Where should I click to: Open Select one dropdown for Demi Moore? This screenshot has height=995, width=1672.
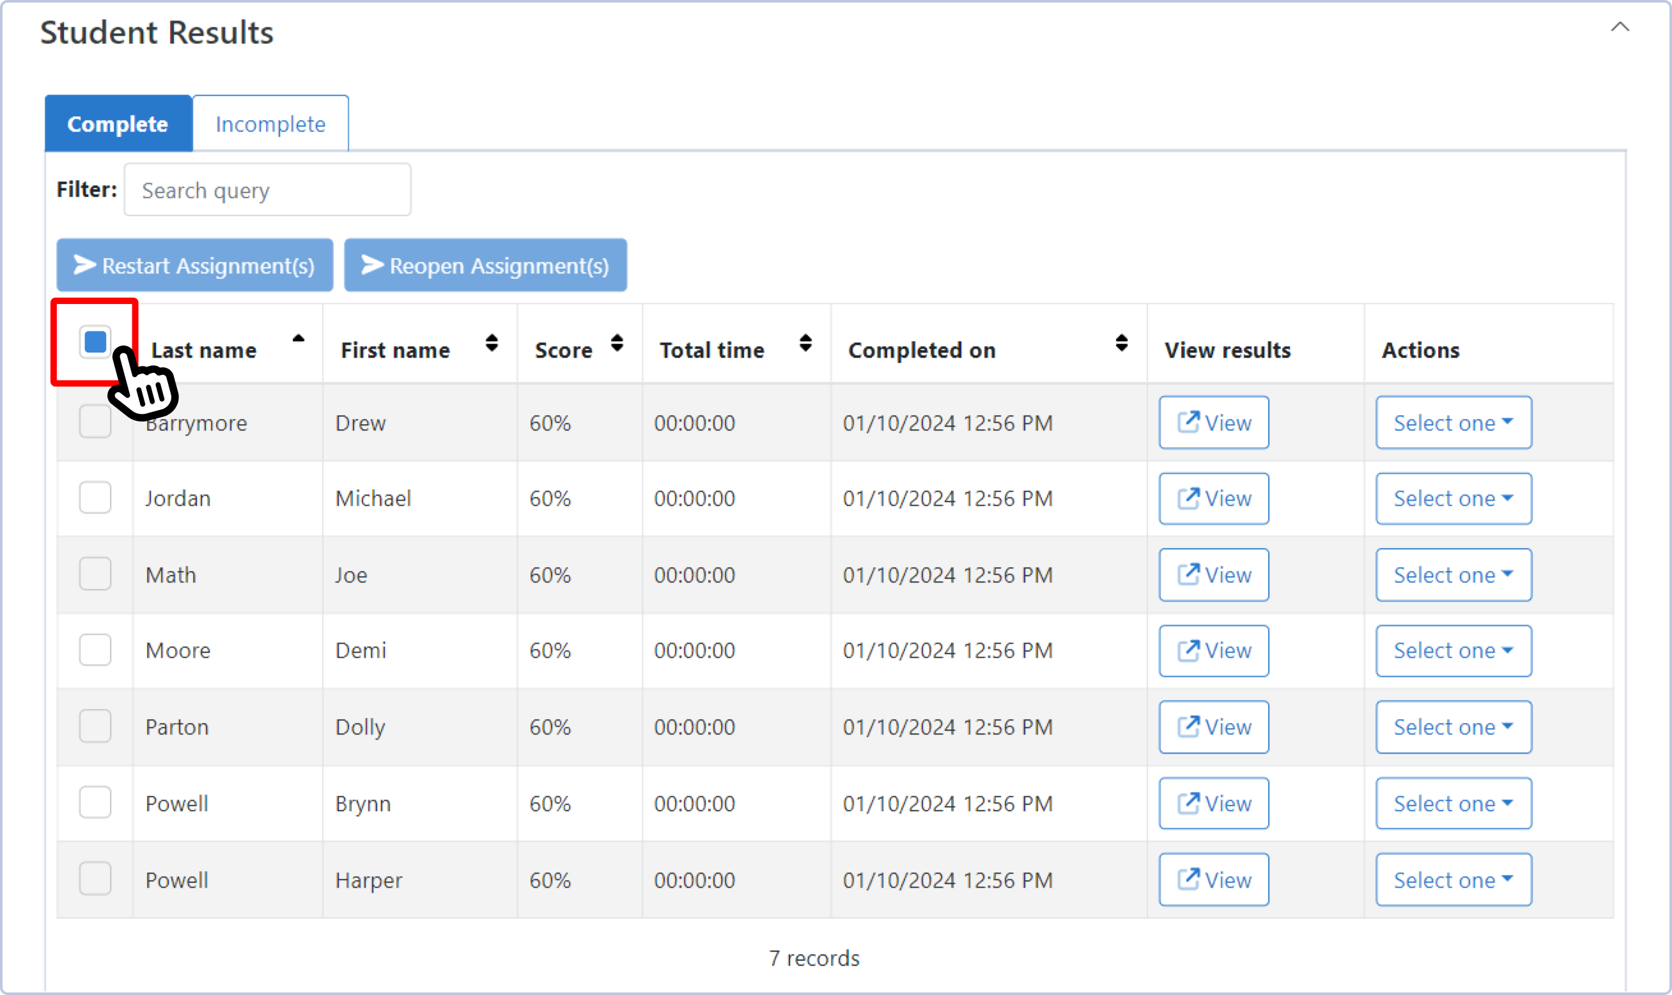pyautogui.click(x=1453, y=649)
